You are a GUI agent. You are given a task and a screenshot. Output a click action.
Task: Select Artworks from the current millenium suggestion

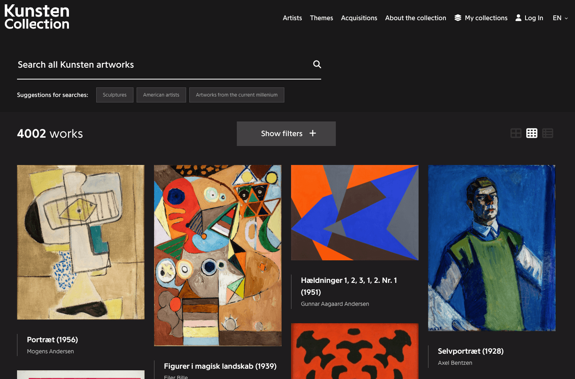pyautogui.click(x=237, y=95)
